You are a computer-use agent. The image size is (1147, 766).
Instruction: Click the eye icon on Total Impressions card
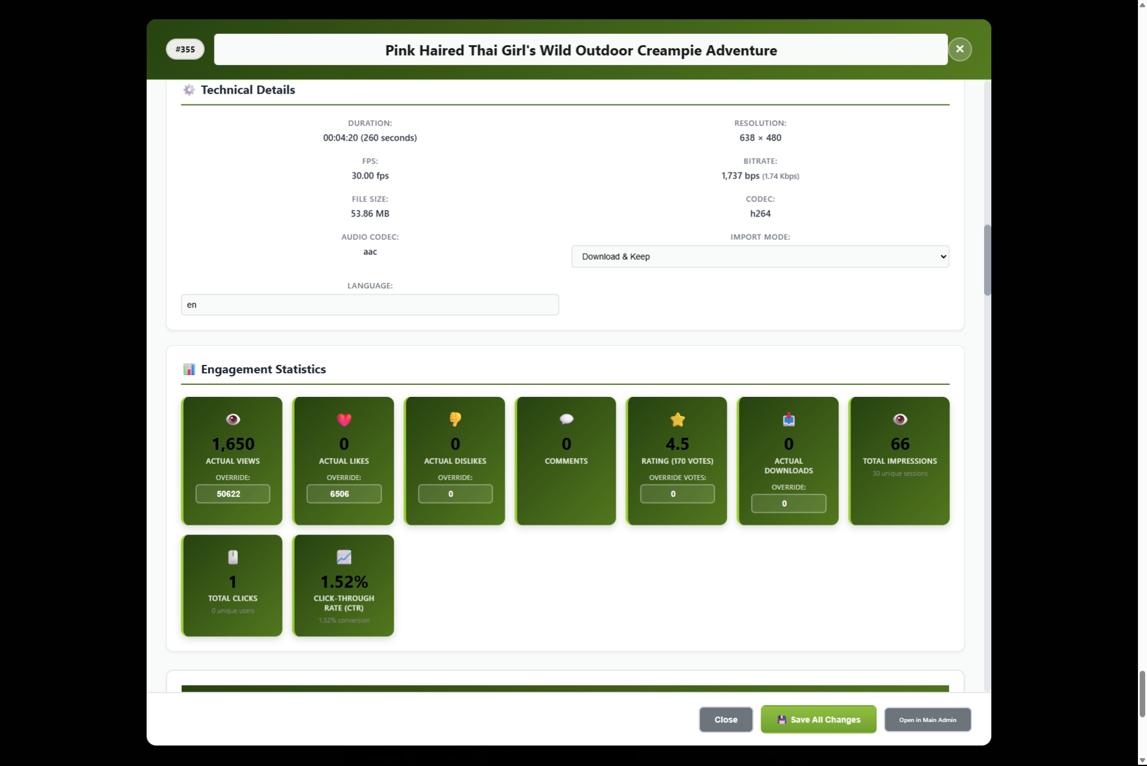point(899,420)
